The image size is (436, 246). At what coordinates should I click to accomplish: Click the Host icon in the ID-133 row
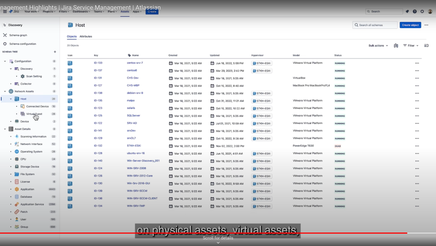tap(70, 63)
